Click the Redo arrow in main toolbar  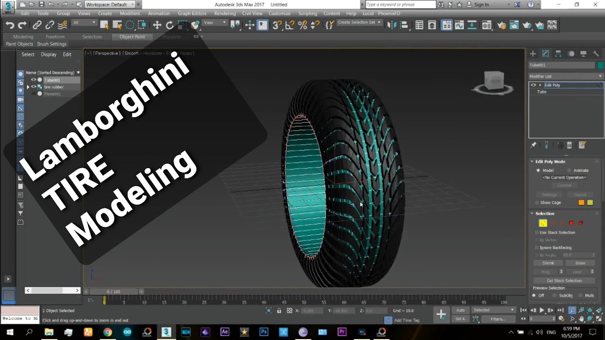pos(22,25)
